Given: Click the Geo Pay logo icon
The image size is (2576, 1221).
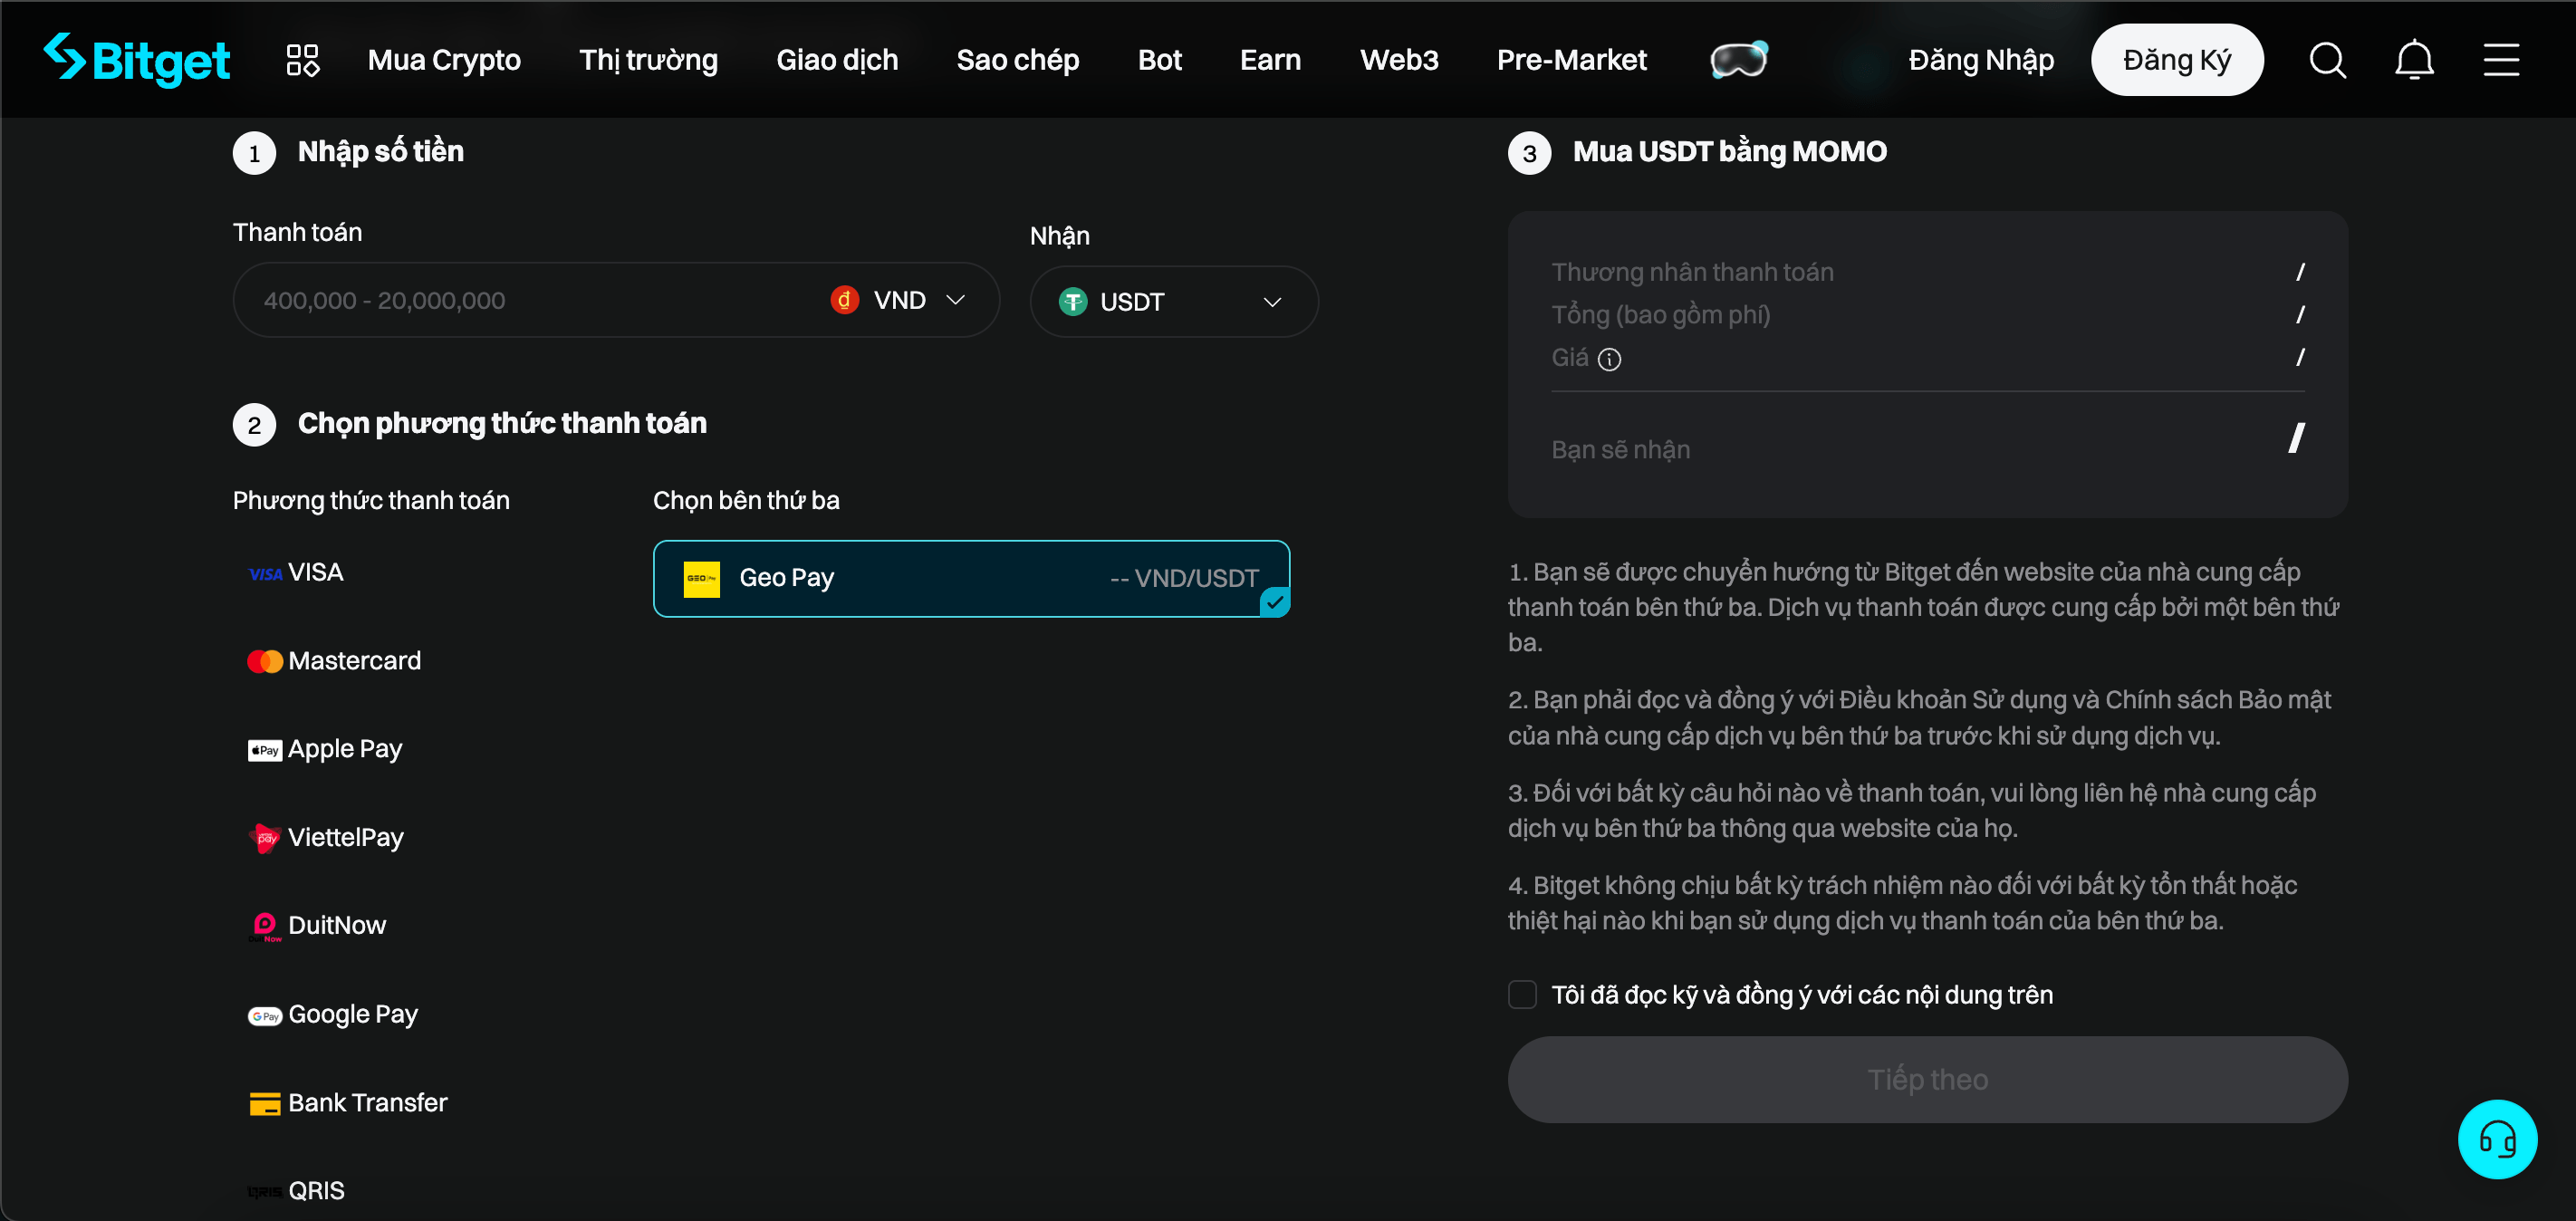Looking at the screenshot, I should (x=701, y=579).
